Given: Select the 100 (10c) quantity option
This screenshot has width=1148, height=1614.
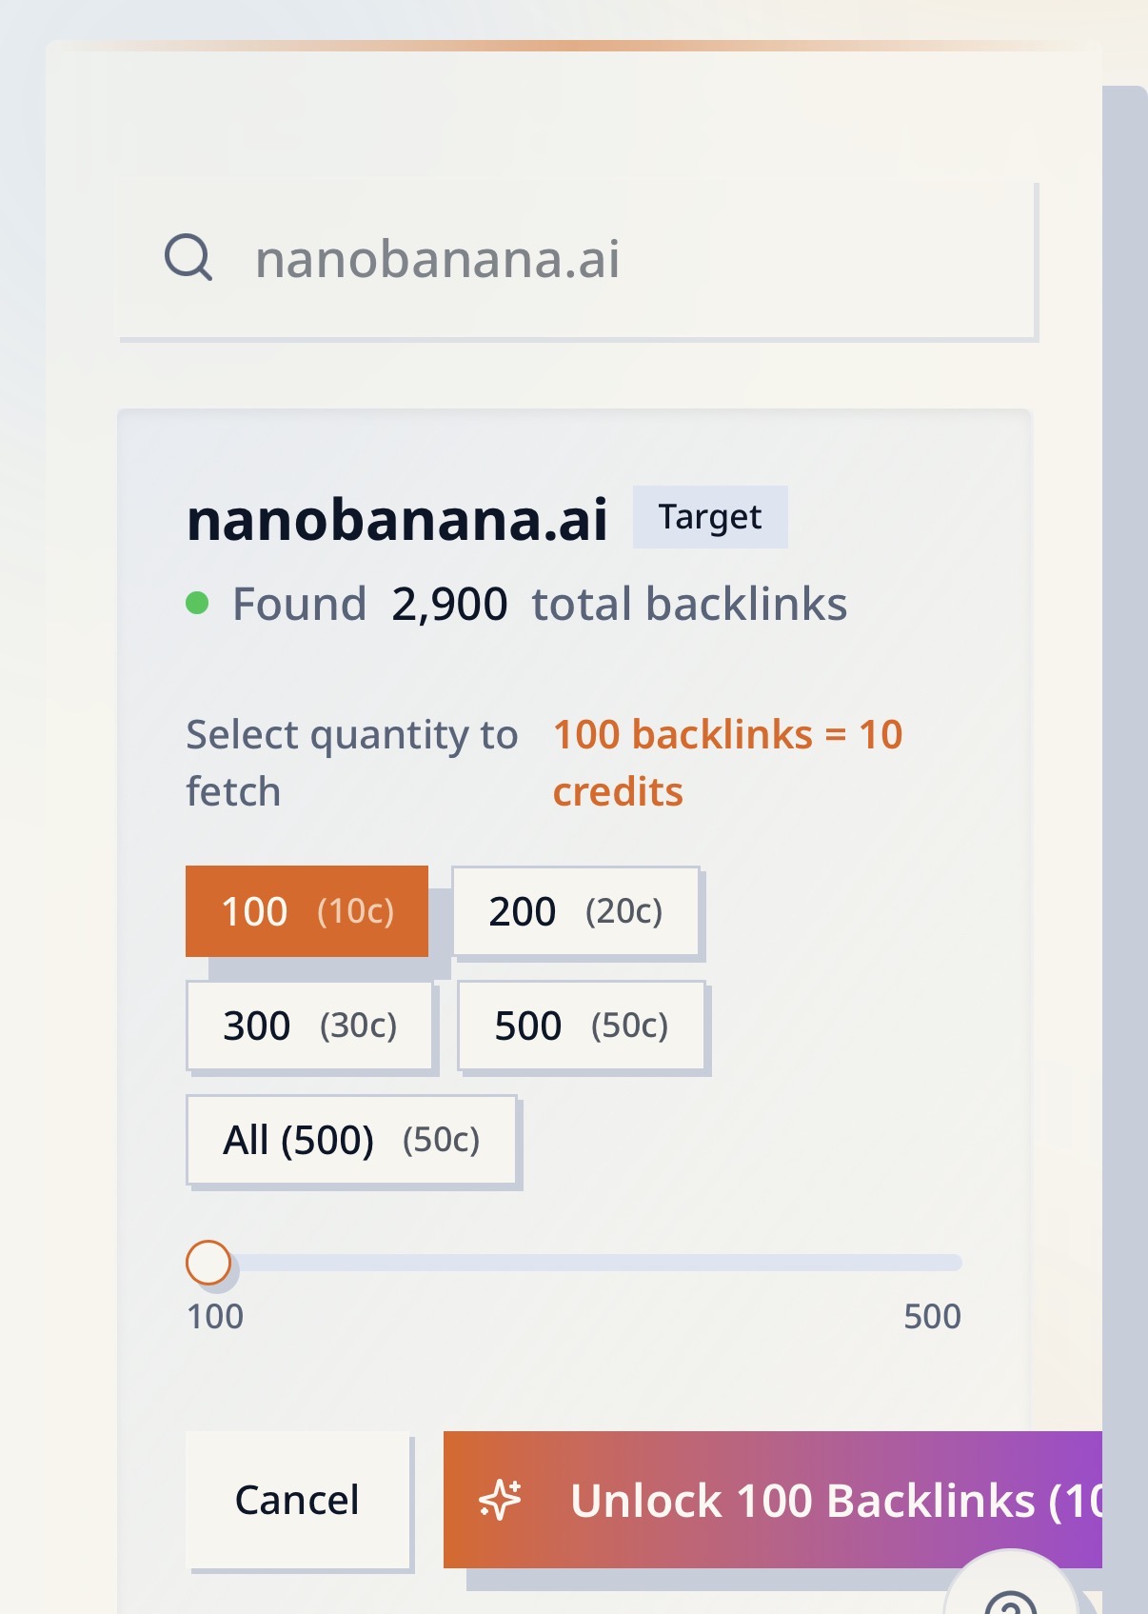Looking at the screenshot, I should tap(307, 911).
